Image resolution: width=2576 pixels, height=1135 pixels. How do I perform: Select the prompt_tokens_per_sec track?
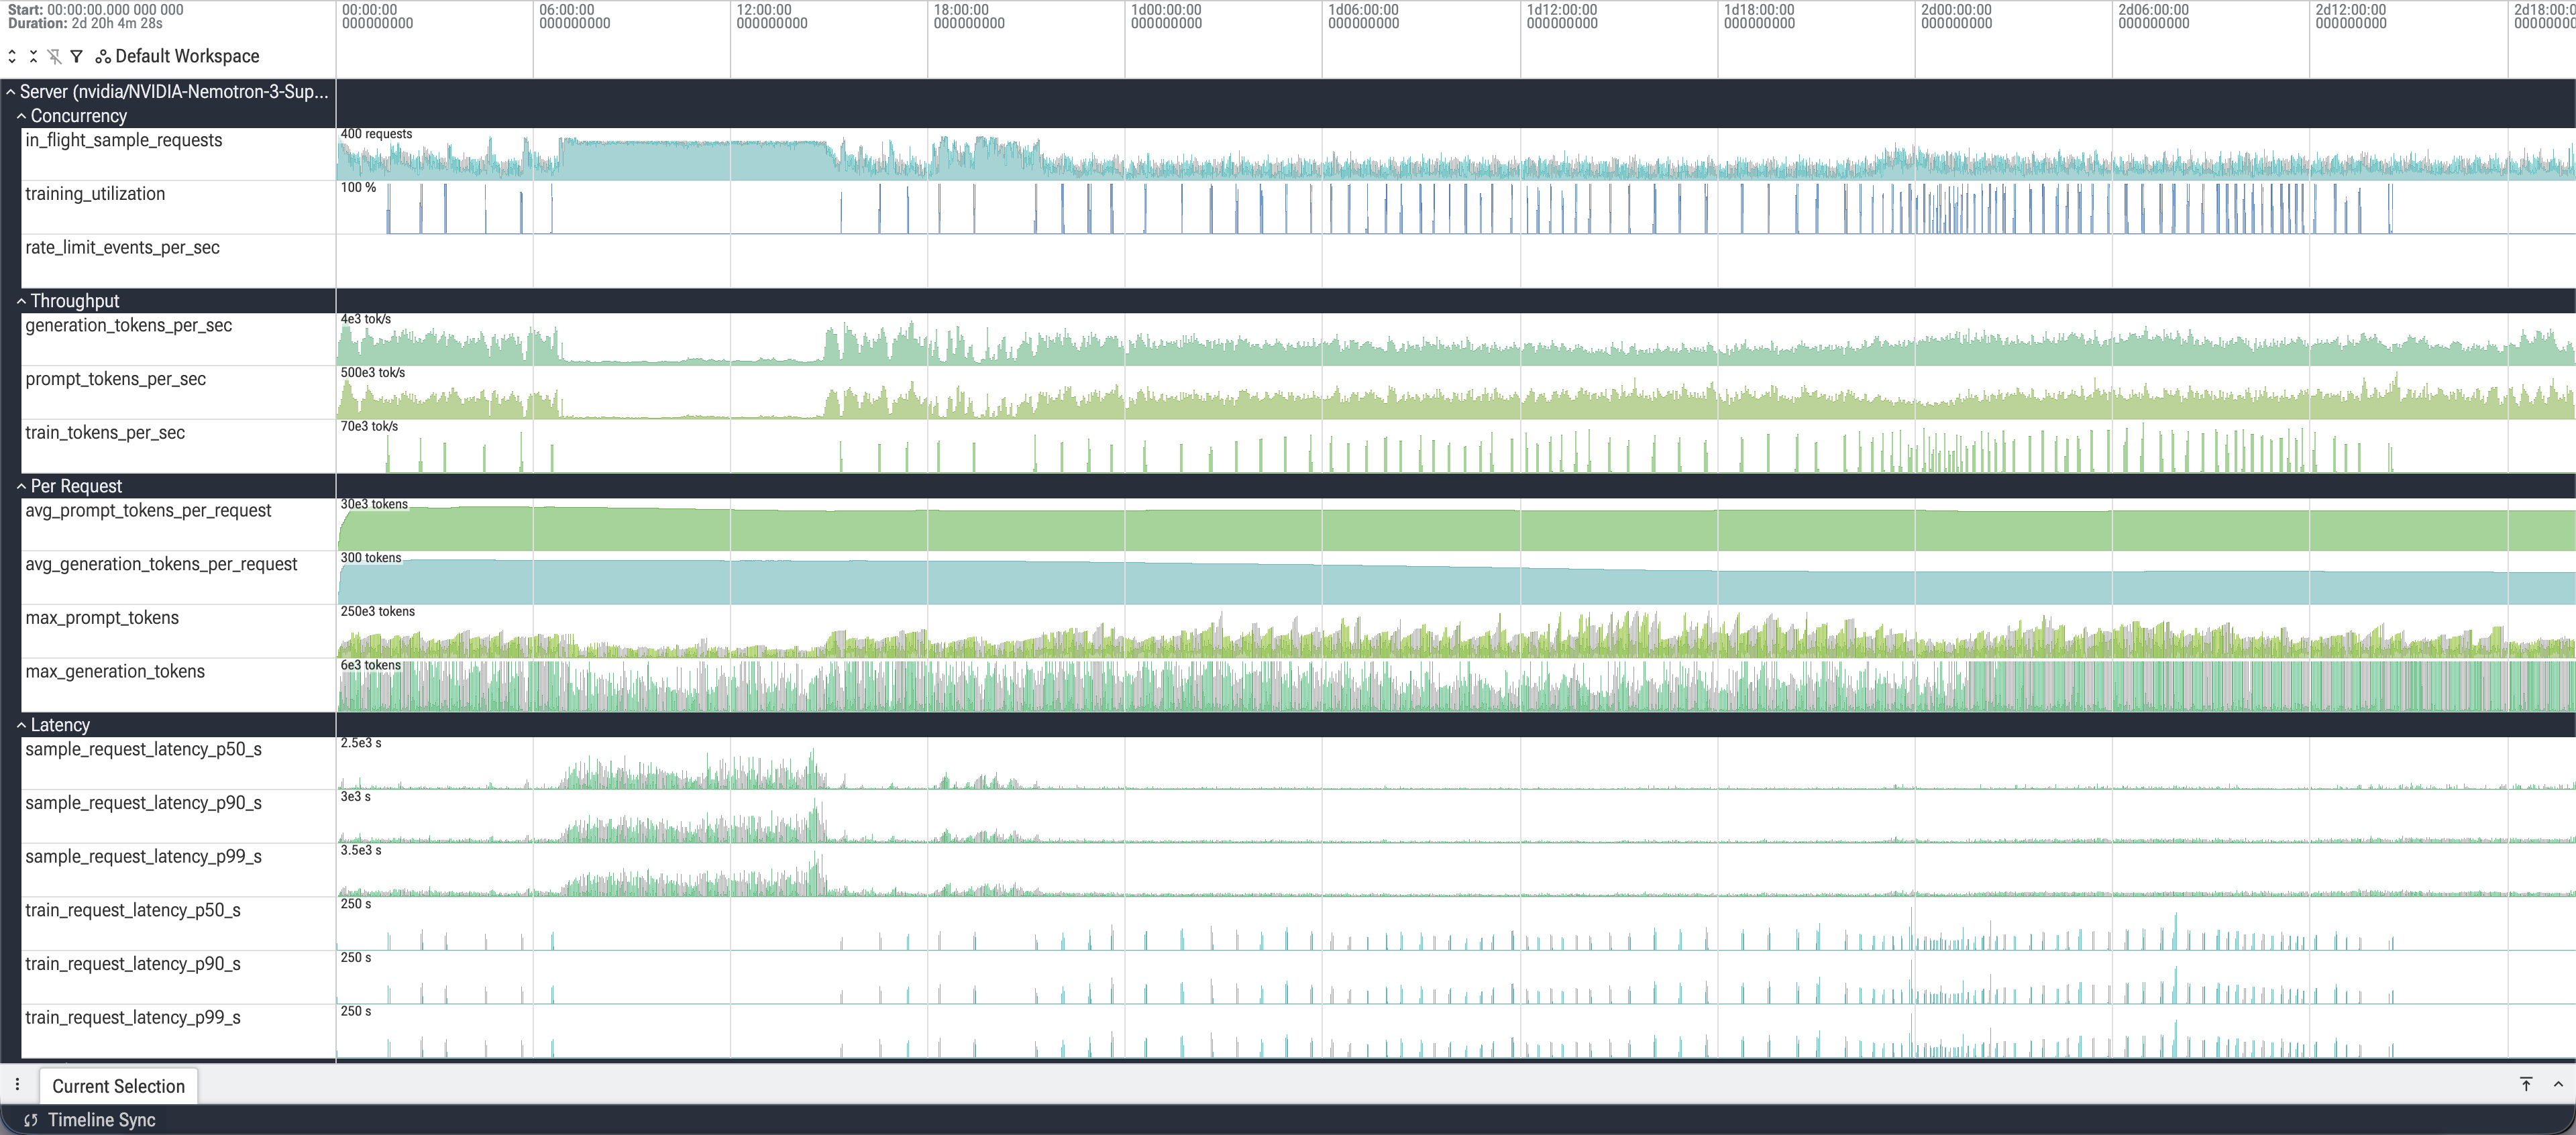(x=115, y=379)
